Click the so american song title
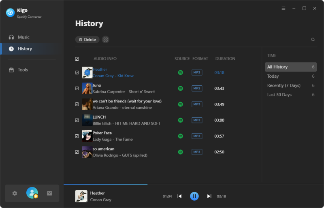Viewport: 324px width, 208px height. coord(104,149)
